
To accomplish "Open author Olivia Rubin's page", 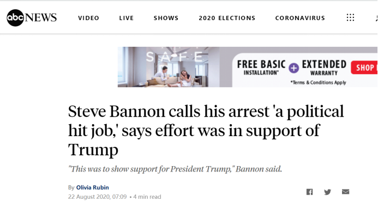I will point(93,187).
